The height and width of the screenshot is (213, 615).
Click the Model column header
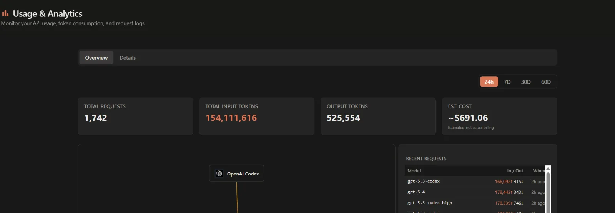coord(414,171)
